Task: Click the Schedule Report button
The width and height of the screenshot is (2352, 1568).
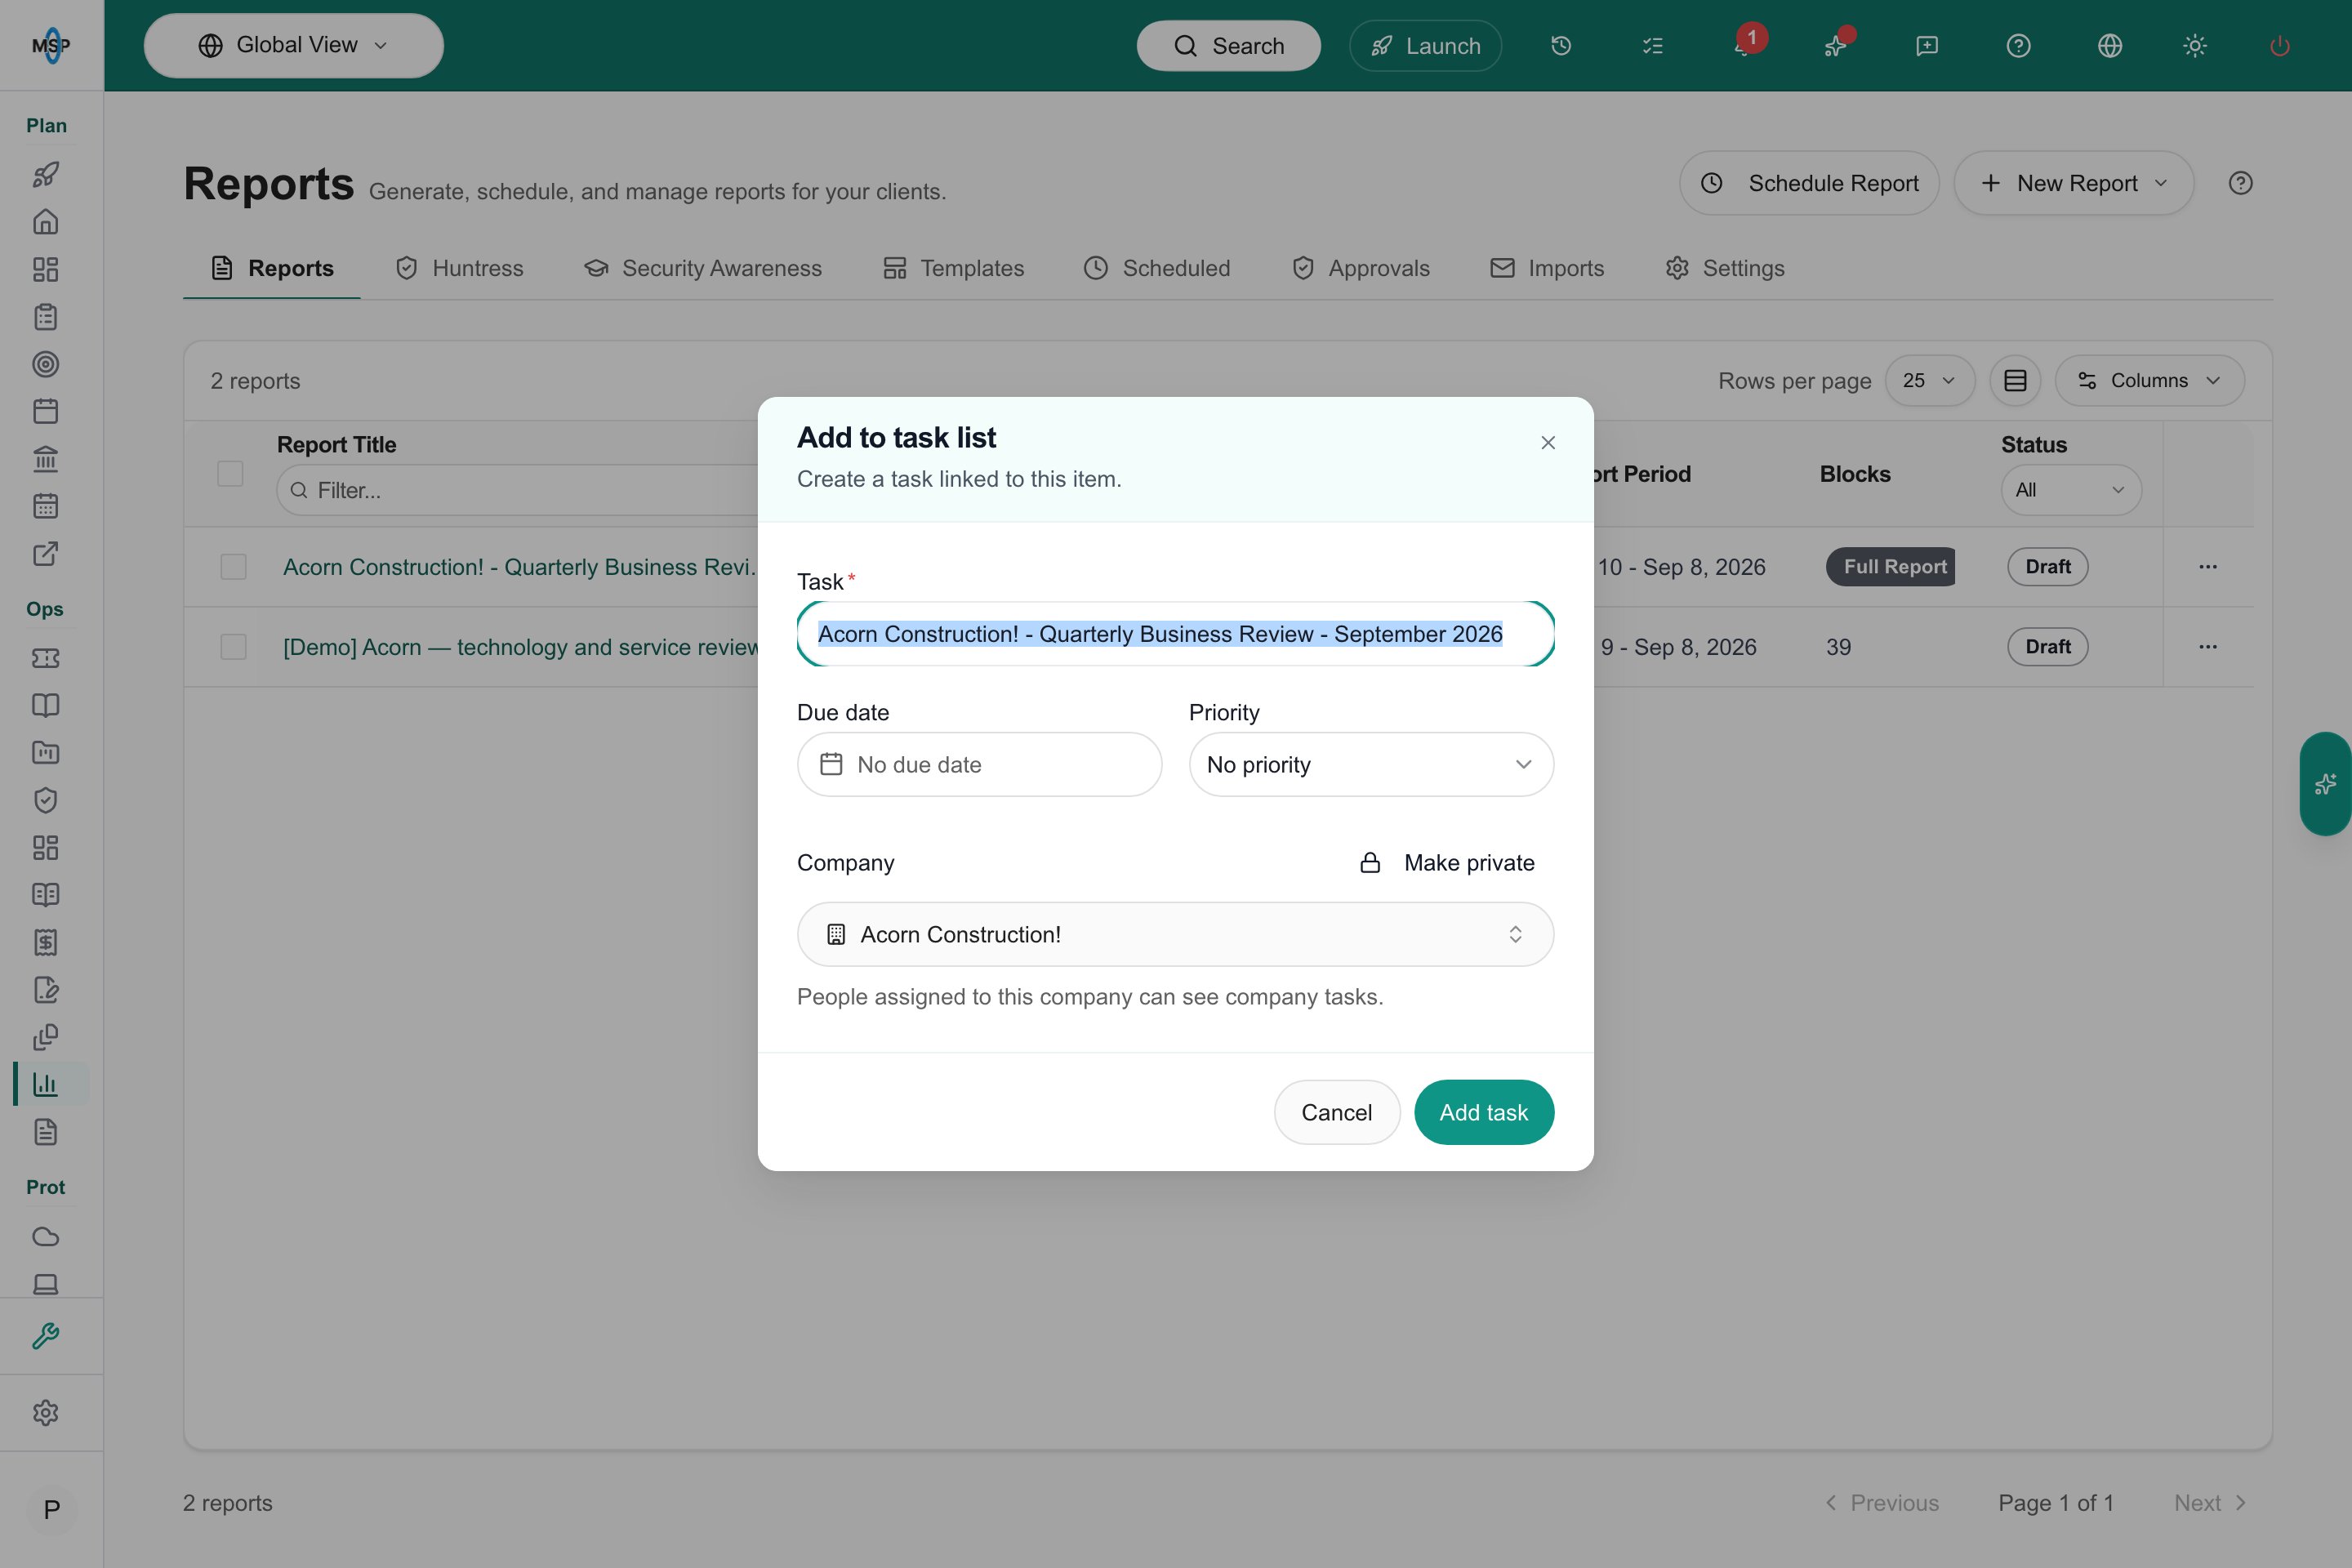Action: point(1809,183)
